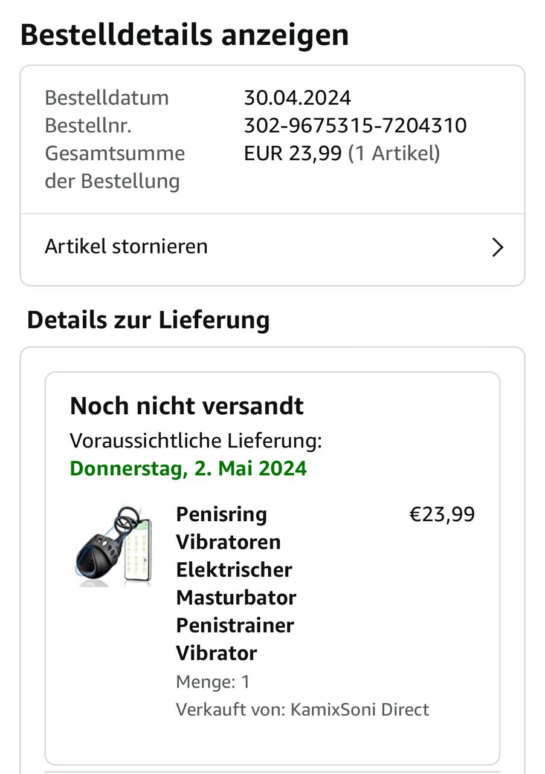
Task: Tap the Bestellnr. label
Action: (88, 126)
